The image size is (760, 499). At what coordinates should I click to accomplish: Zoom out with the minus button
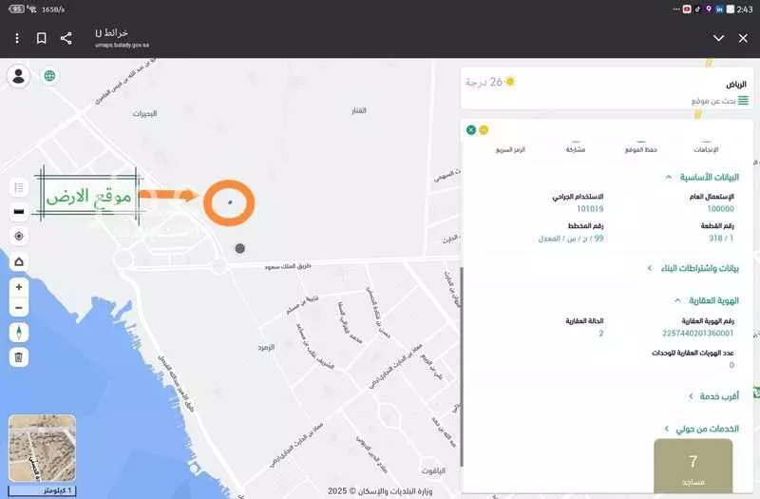coord(19,308)
